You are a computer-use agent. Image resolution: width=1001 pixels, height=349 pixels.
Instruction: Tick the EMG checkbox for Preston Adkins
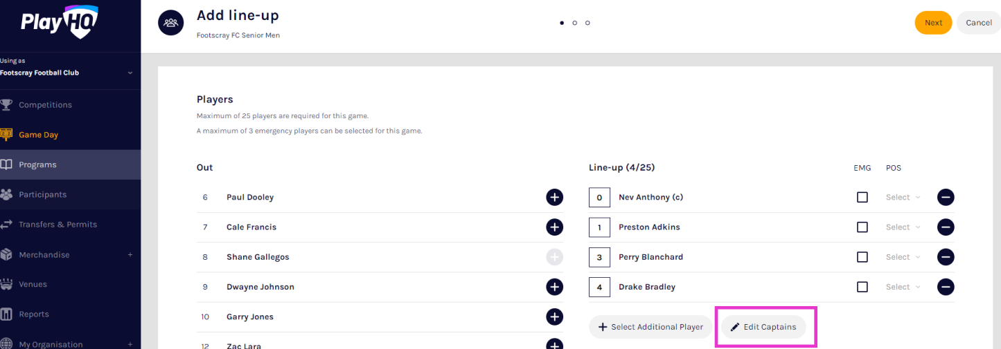click(x=862, y=227)
